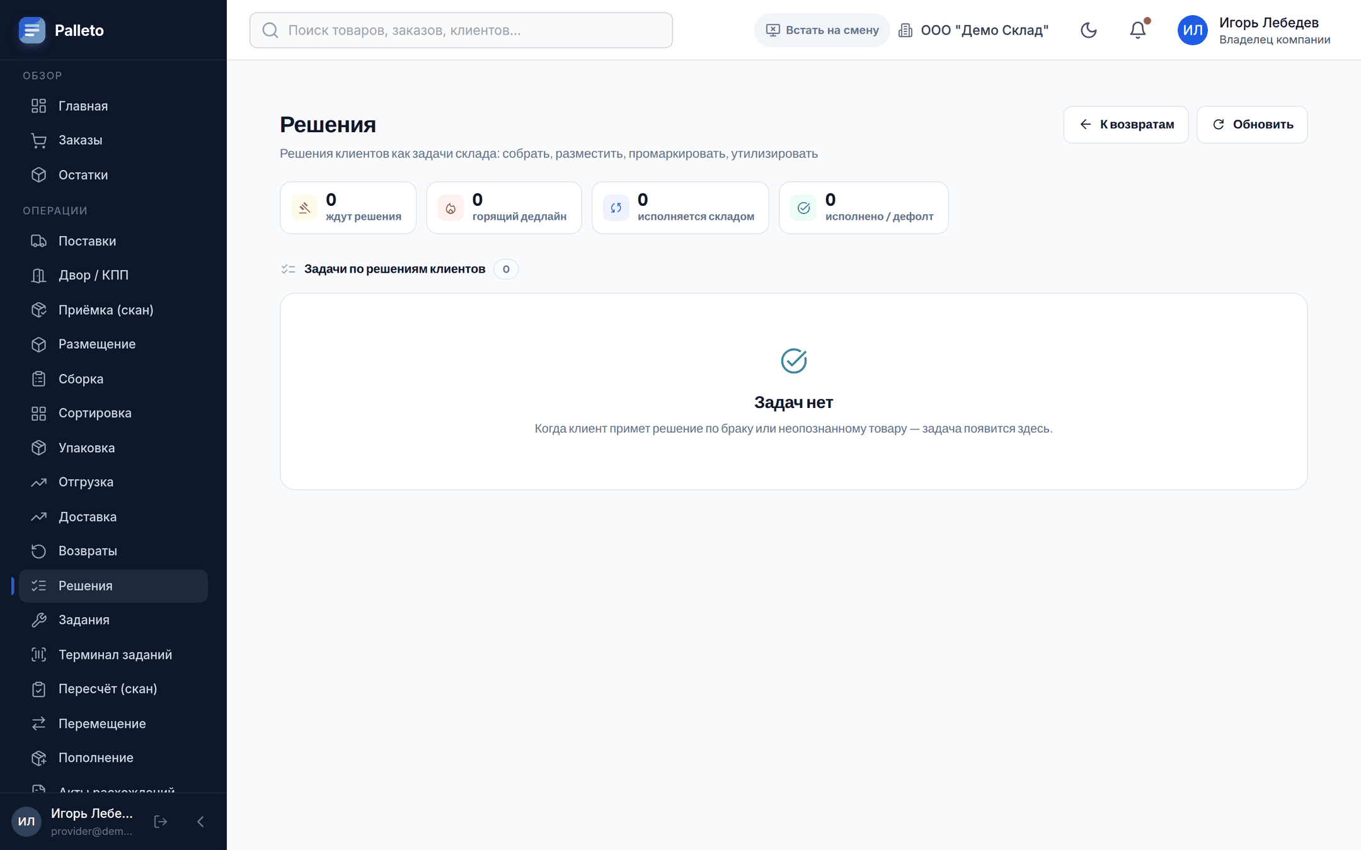Select the "исполнено / дефолт" status card
The image size is (1361, 850).
click(864, 208)
